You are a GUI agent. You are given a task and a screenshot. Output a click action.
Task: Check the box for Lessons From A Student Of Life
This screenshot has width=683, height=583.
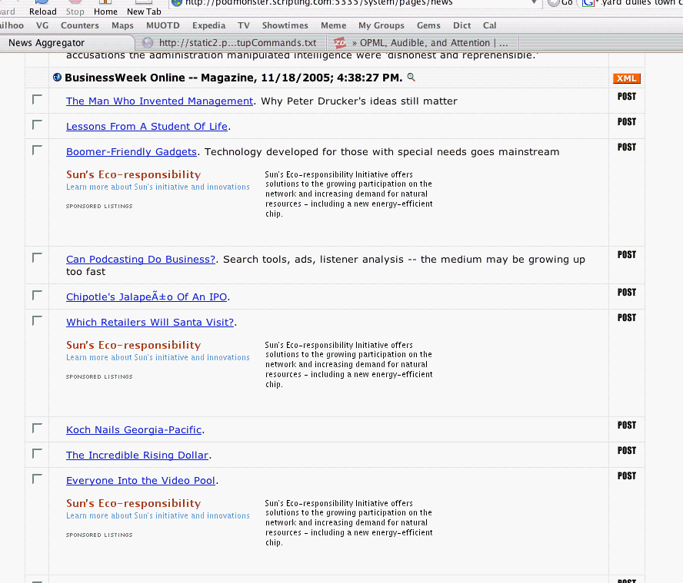pyautogui.click(x=37, y=125)
